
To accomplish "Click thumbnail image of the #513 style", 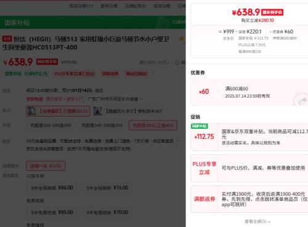I will pos(32,111).
